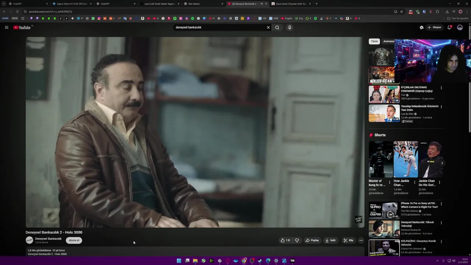
Task: Open the Windows Start menu
Action: [x=179, y=261]
